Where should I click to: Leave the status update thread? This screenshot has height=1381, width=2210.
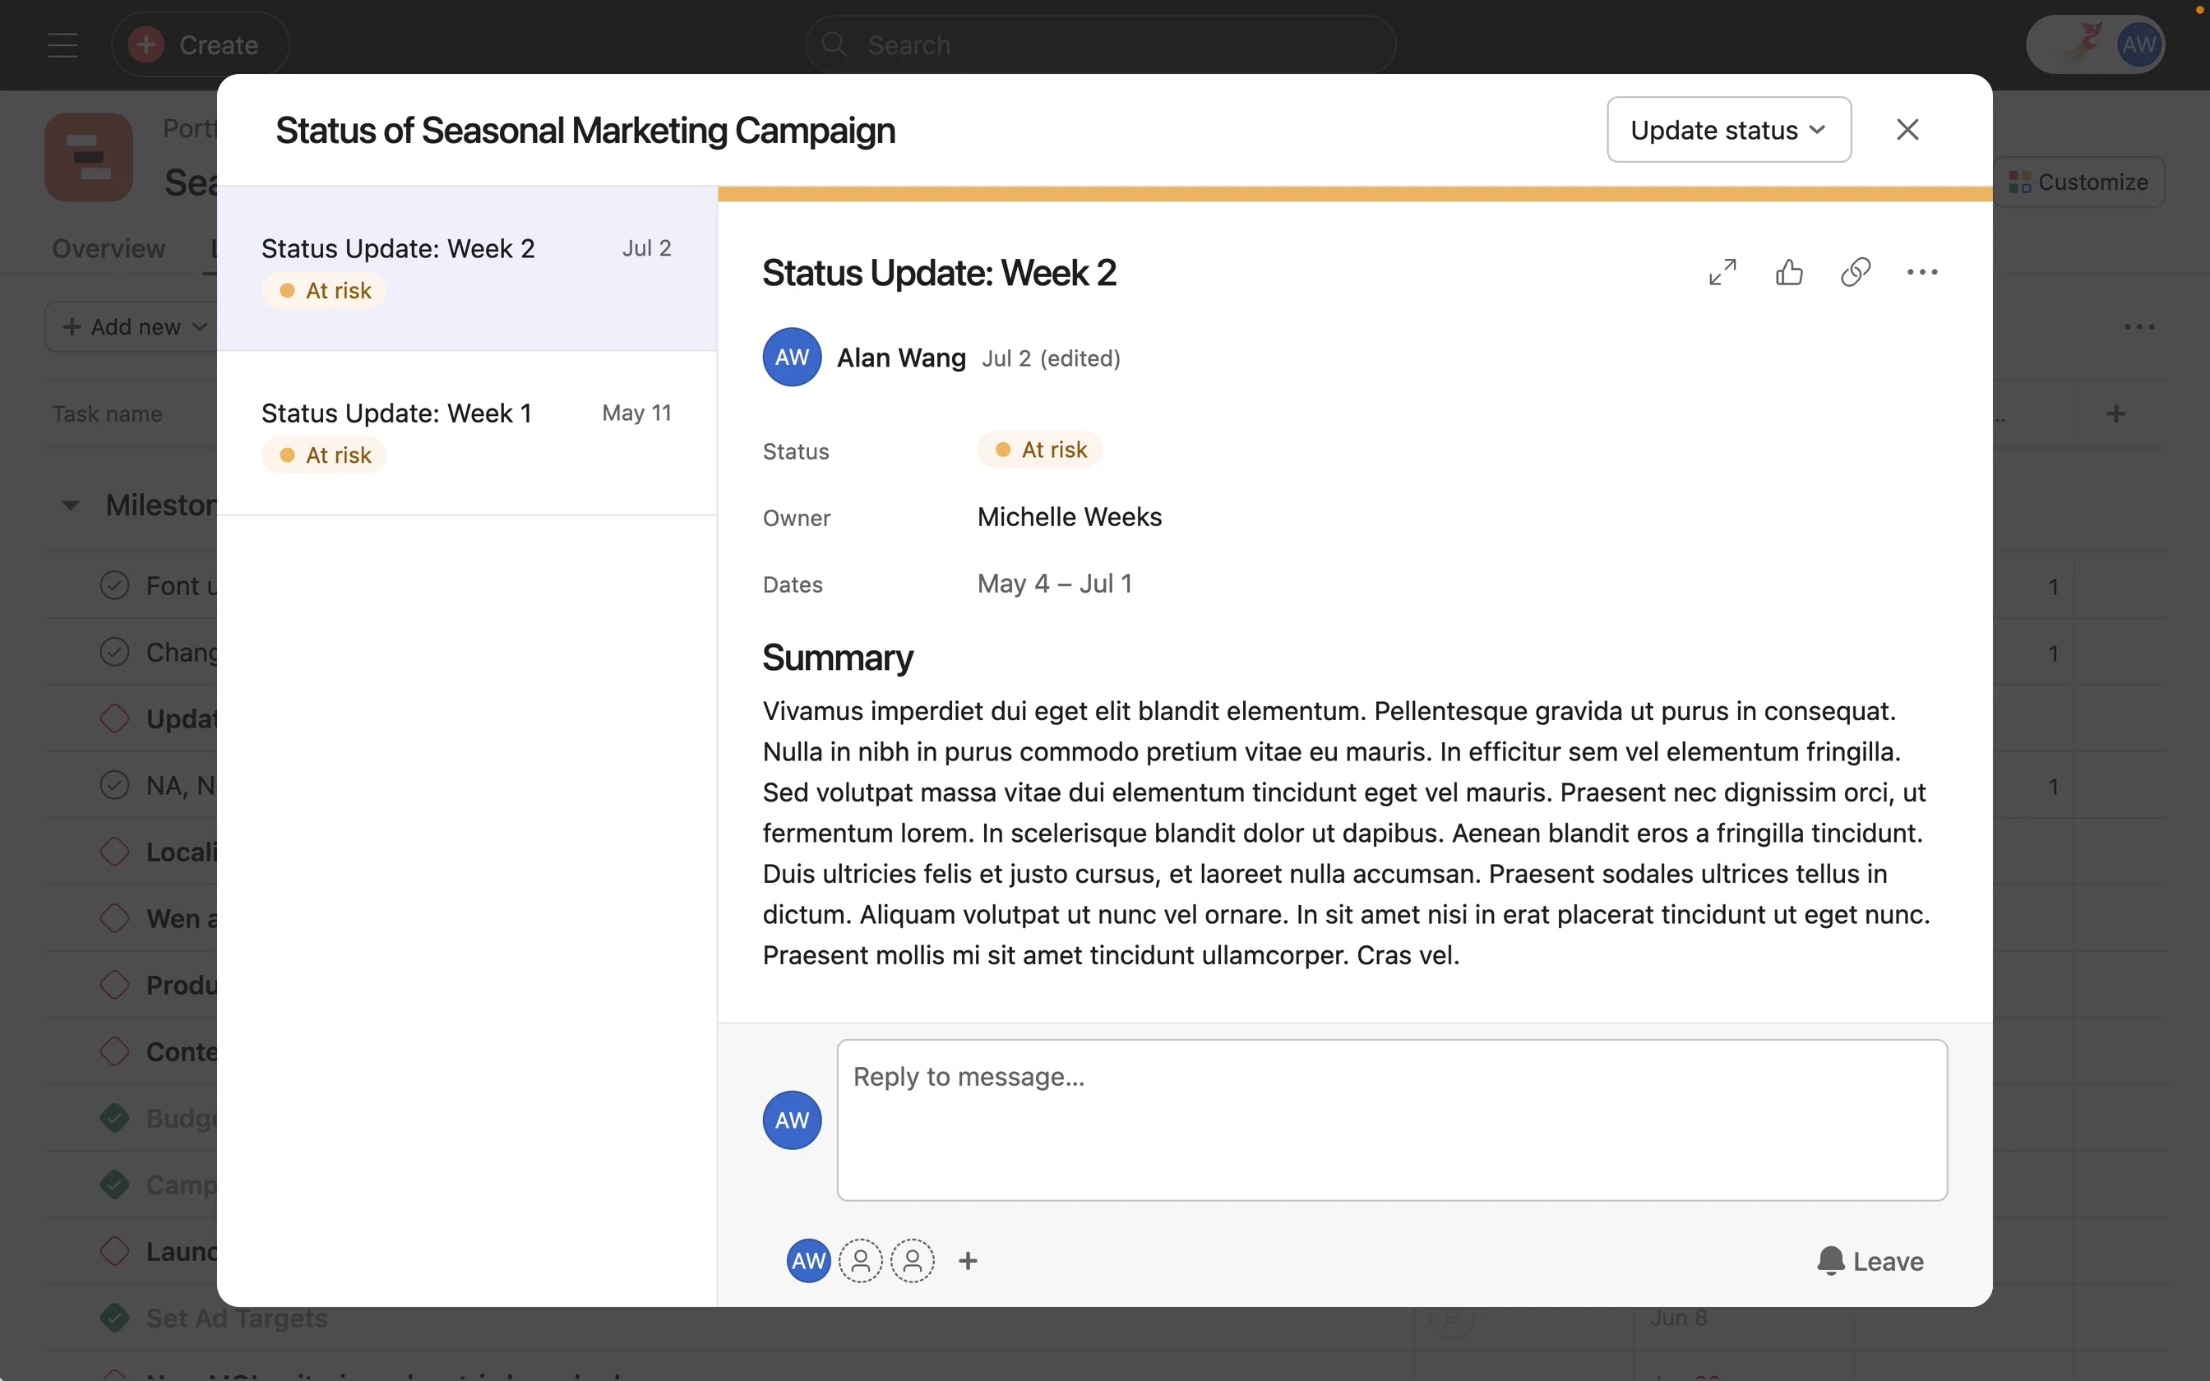pos(1870,1260)
